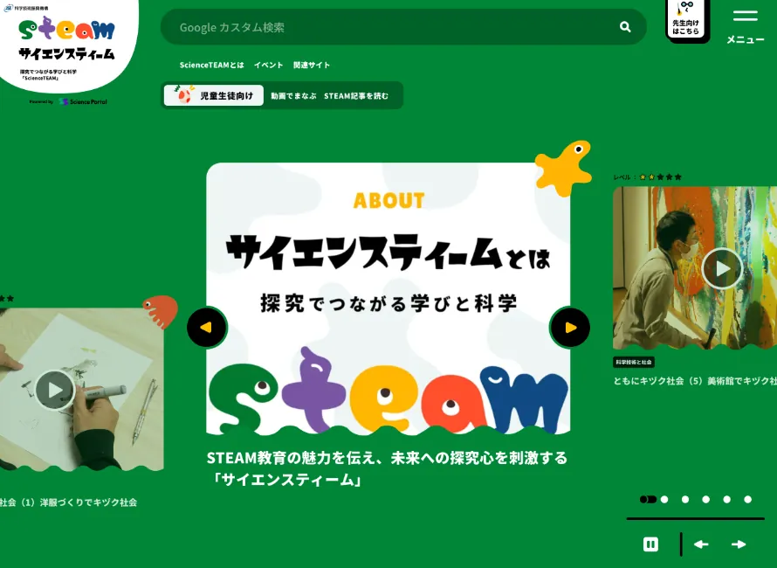Image resolution: width=777 pixels, height=568 pixels.
Task: Open the hamburger メニュー menu
Action: (745, 25)
